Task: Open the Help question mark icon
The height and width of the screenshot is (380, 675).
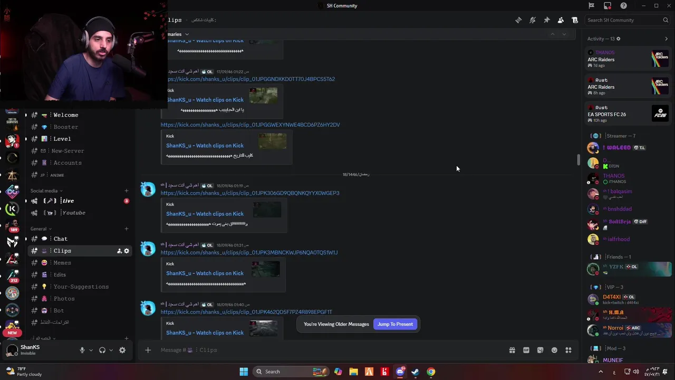Action: pos(624,6)
